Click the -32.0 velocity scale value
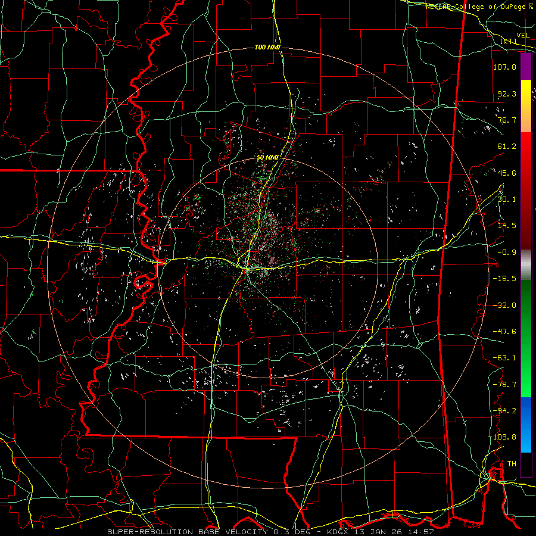This screenshot has width=536, height=536. [504, 306]
